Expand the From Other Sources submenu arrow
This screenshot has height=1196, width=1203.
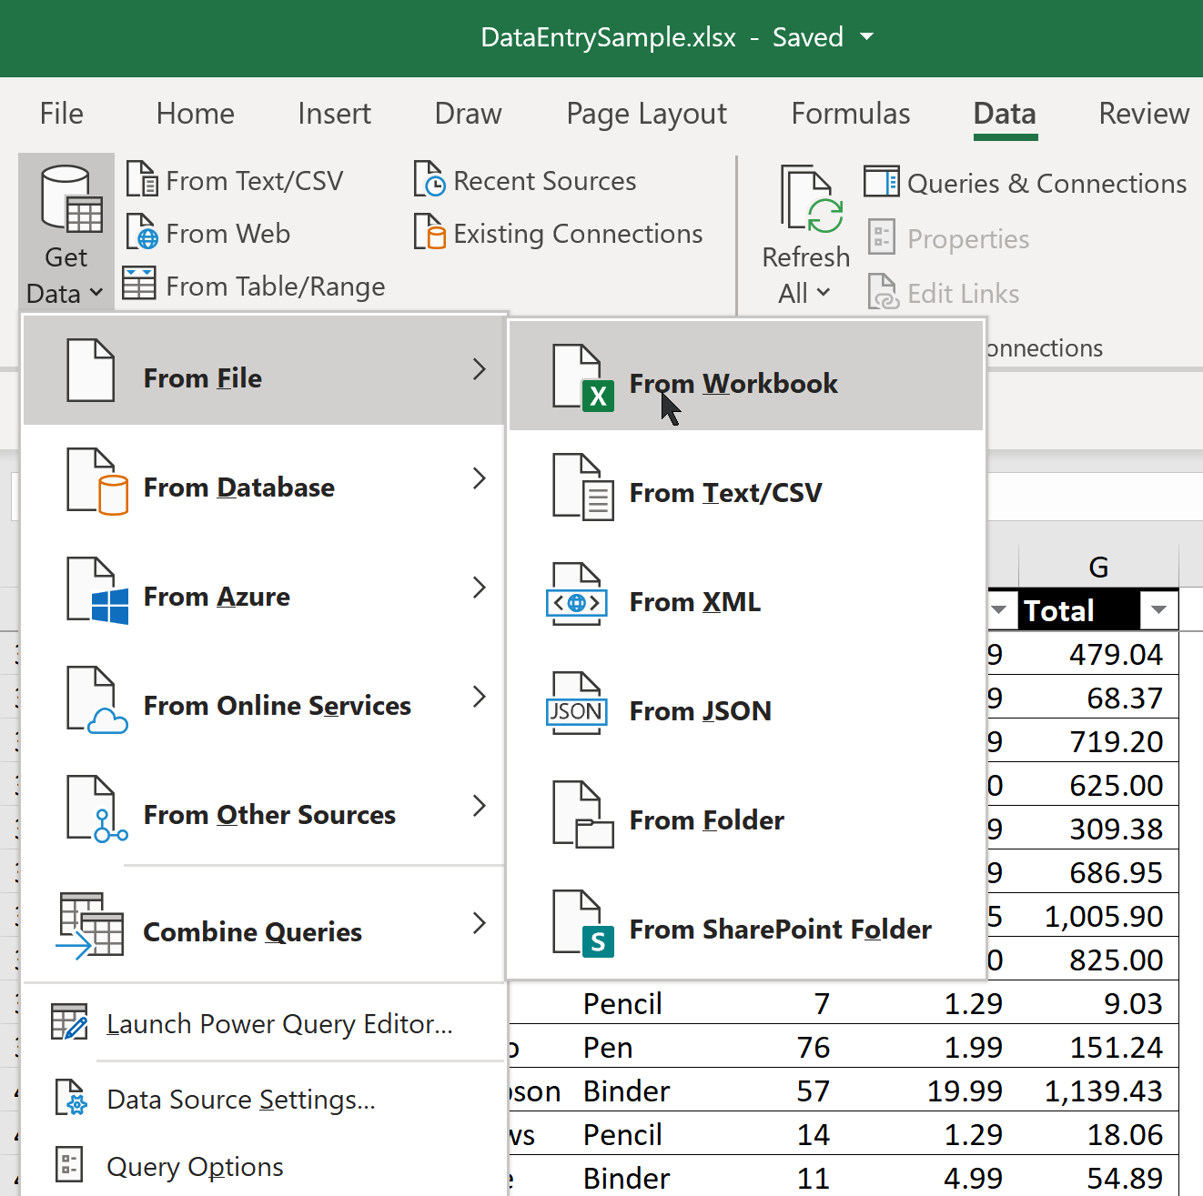click(x=480, y=806)
